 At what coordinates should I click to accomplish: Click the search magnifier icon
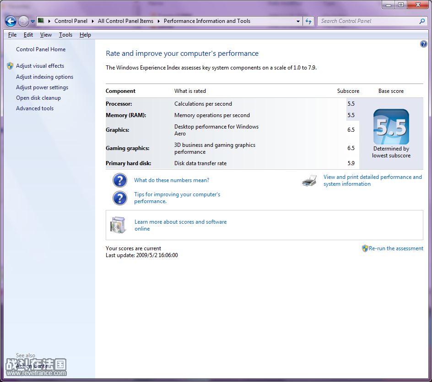click(x=422, y=21)
